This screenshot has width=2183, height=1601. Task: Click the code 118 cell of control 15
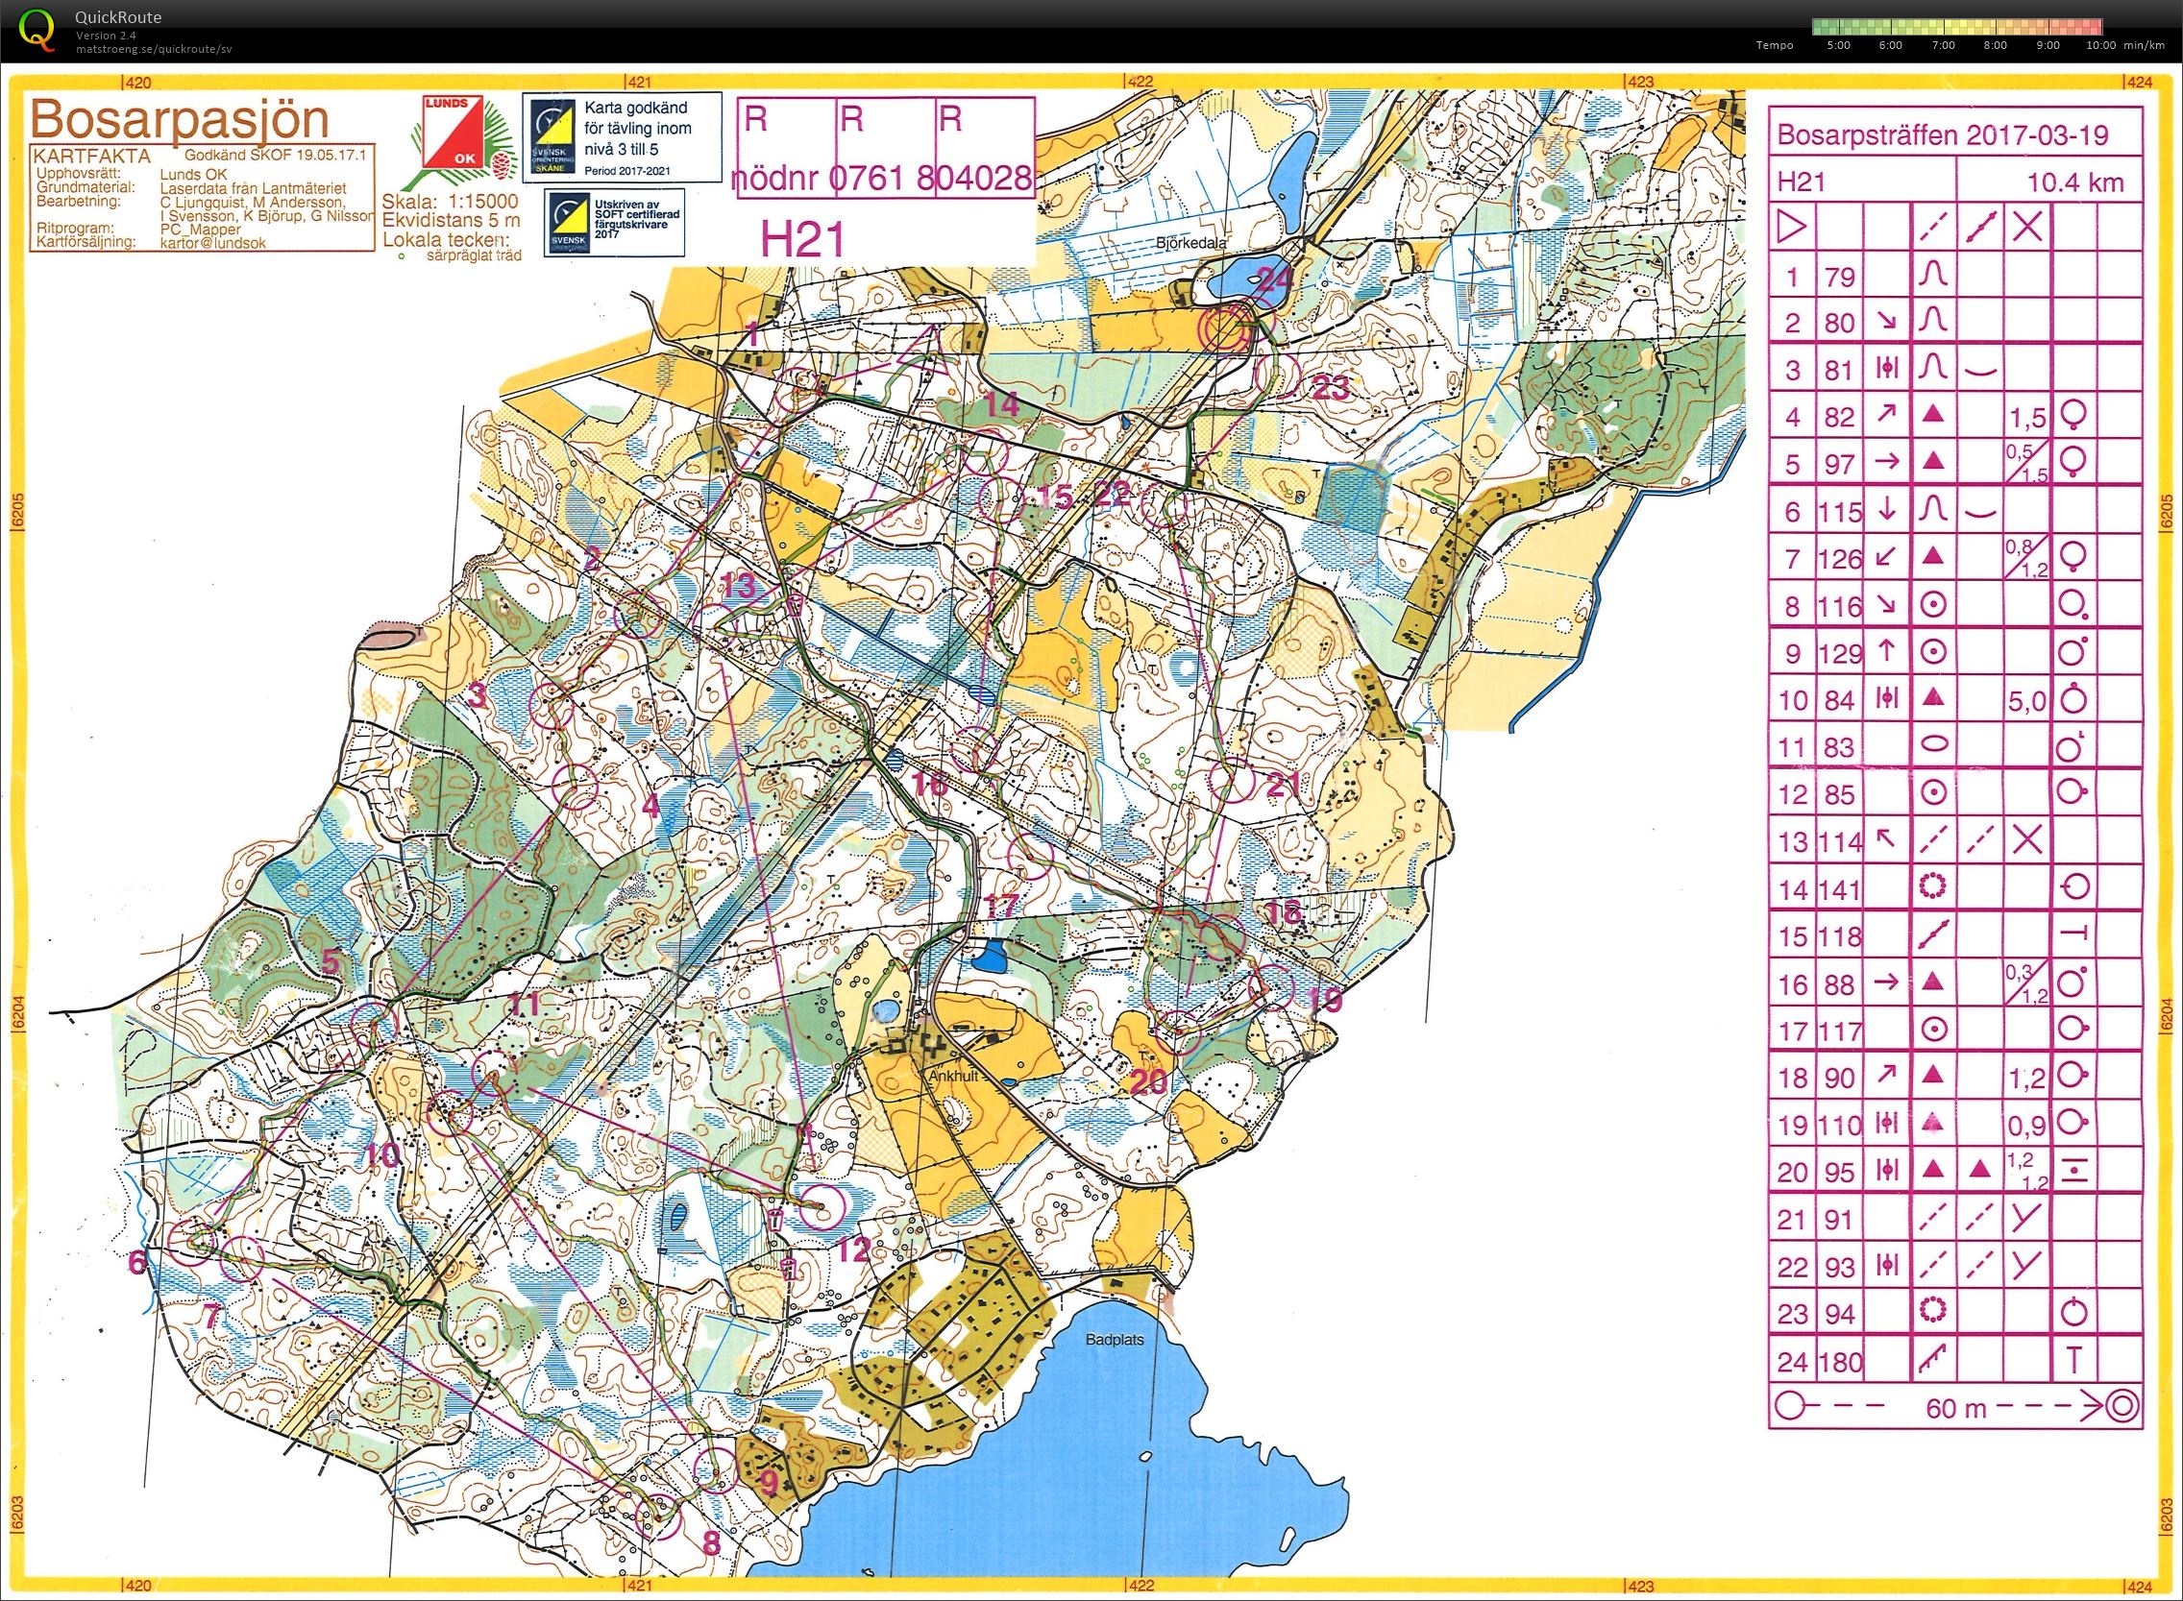pos(1841,936)
